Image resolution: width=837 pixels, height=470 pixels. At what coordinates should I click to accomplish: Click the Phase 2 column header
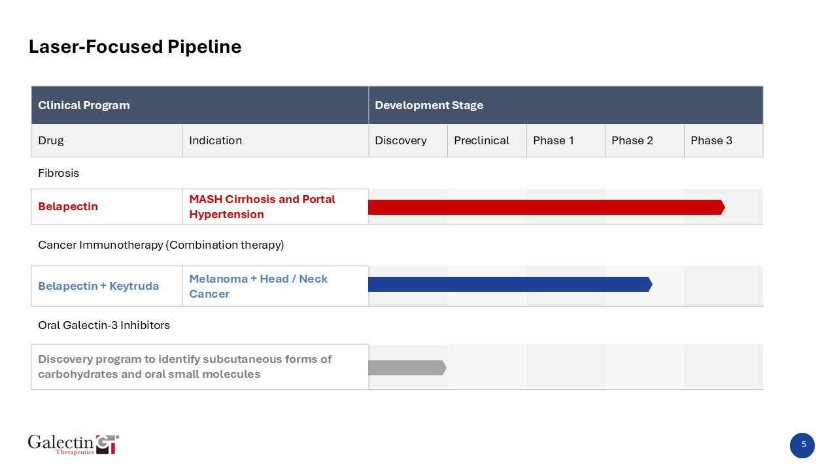click(644, 140)
